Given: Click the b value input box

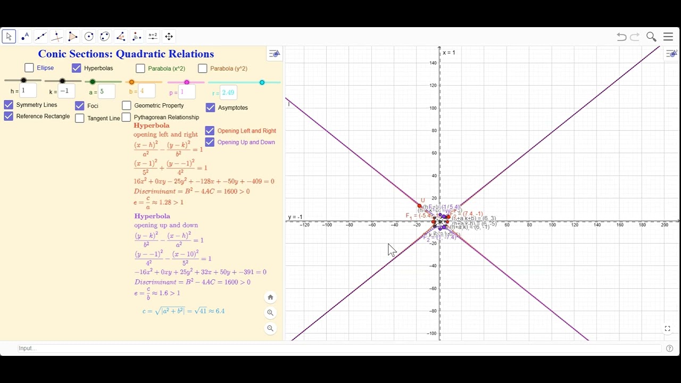Looking at the screenshot, I should click(147, 91).
